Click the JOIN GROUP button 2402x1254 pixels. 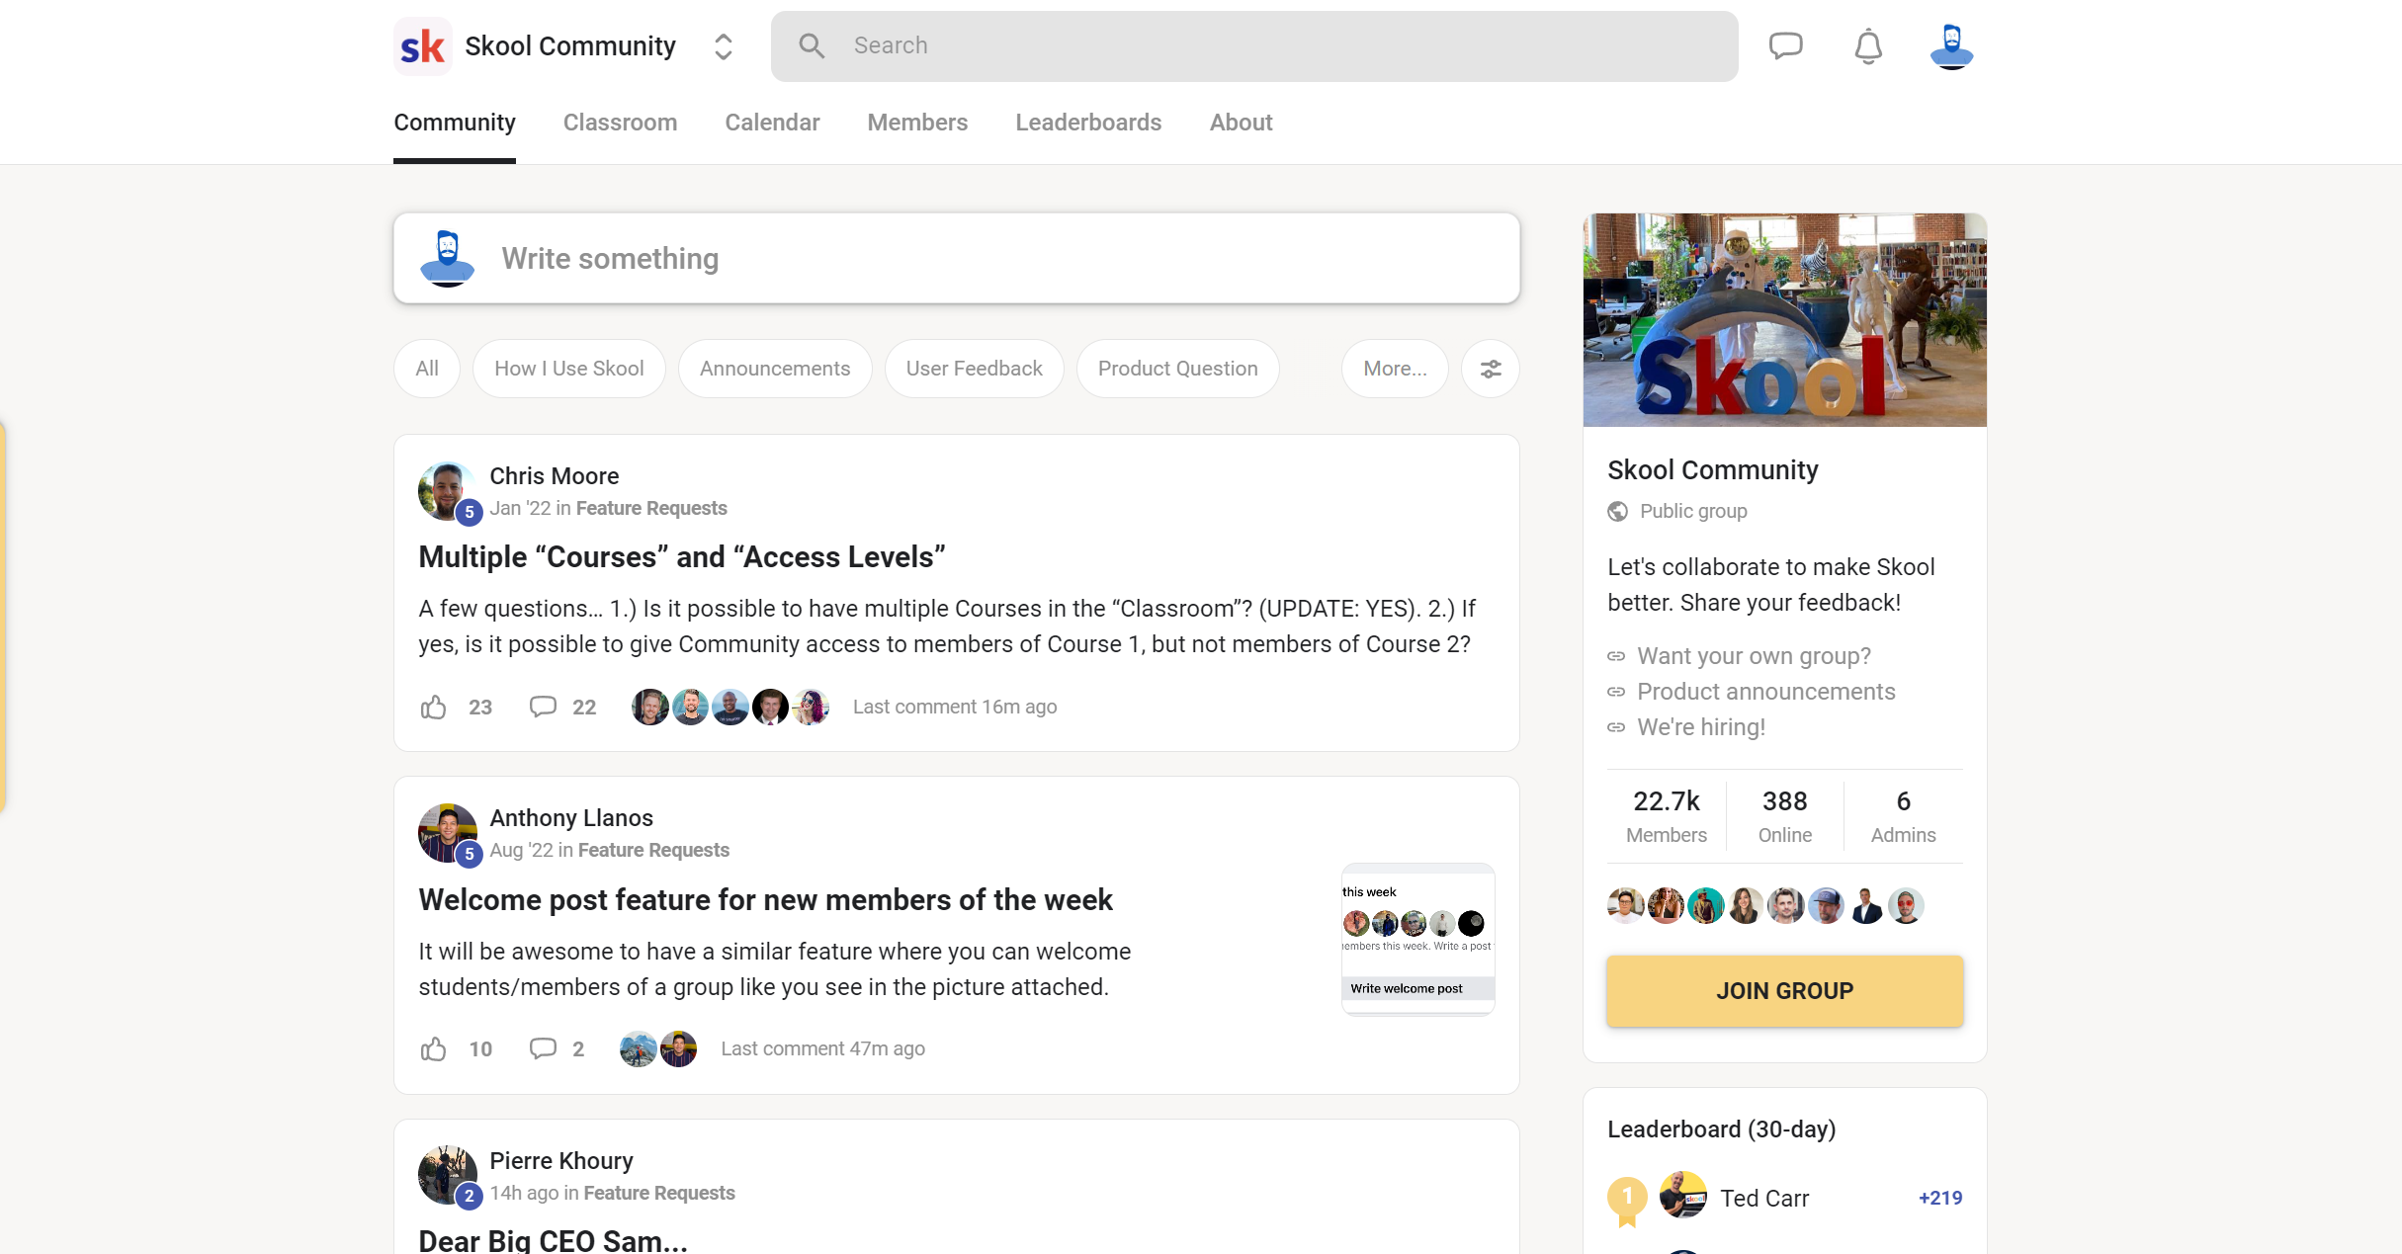1784,991
